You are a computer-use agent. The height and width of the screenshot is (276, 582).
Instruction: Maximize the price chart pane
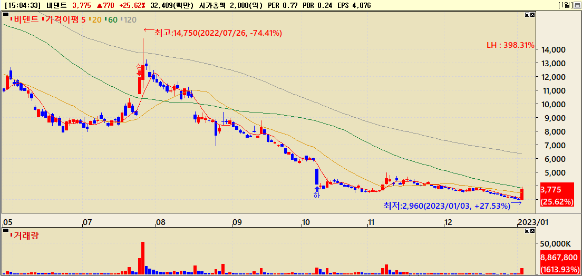tap(527, 15)
